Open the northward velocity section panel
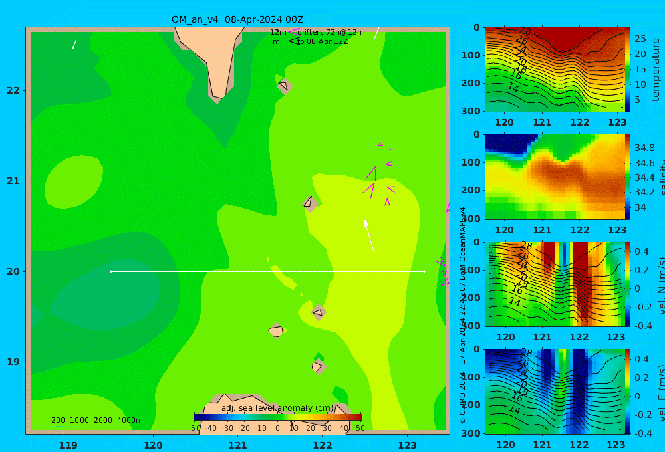The image size is (665, 452). [555, 284]
